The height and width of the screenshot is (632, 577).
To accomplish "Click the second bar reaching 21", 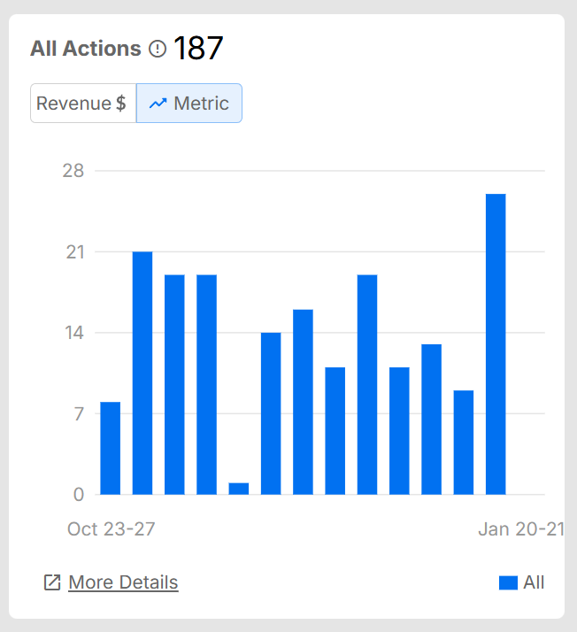I will (142, 373).
